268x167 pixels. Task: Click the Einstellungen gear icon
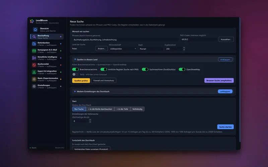[x=34, y=87]
